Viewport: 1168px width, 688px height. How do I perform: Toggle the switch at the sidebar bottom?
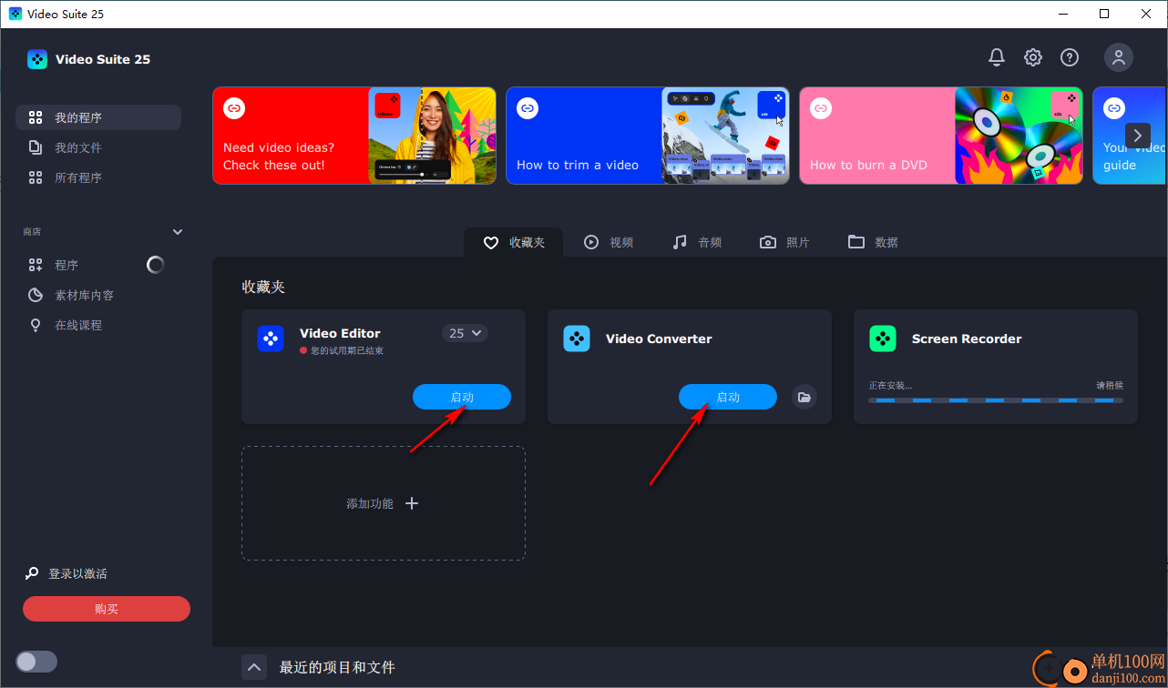click(x=36, y=662)
